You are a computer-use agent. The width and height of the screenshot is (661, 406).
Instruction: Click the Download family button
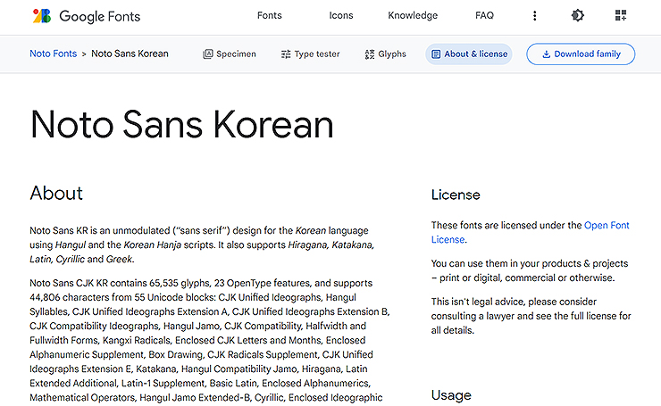581,54
